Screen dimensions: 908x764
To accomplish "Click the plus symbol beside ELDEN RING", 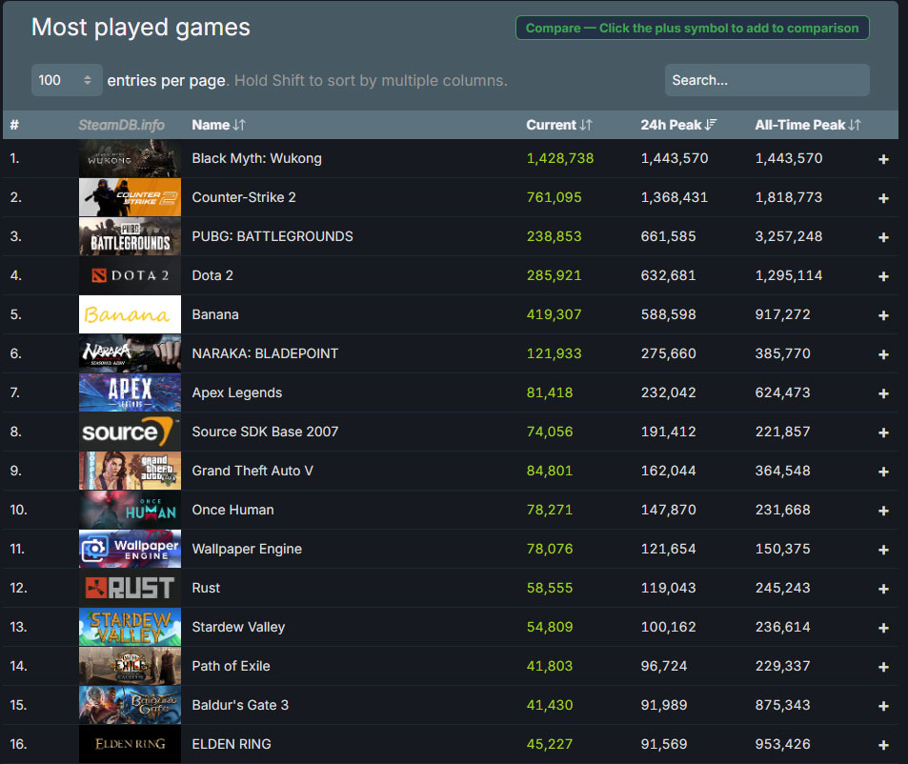I will 883,745.
